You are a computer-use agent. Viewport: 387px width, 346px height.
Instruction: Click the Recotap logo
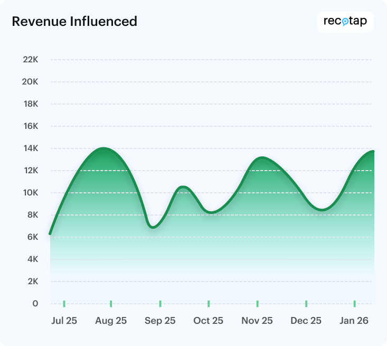345,22
